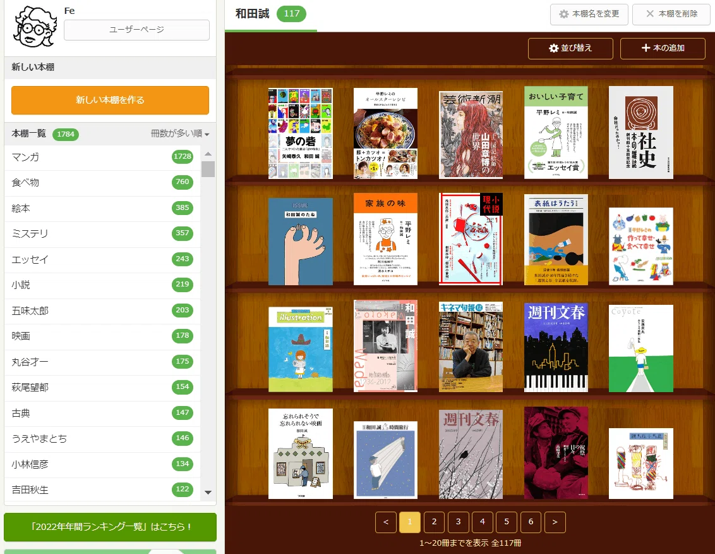Open the bottom row firecrackers book cover
Screen dimensions: 715x554
[640, 464]
